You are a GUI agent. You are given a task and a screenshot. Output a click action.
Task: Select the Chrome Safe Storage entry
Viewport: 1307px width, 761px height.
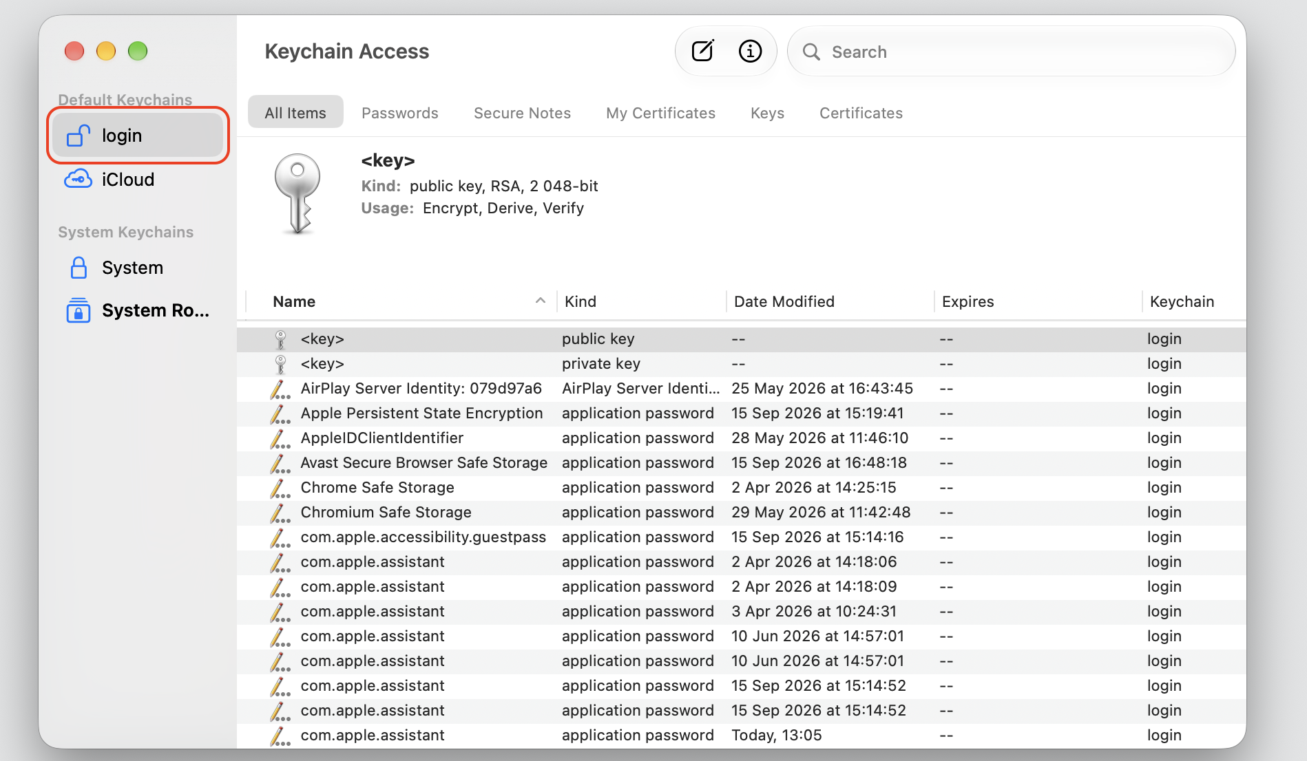pos(742,488)
